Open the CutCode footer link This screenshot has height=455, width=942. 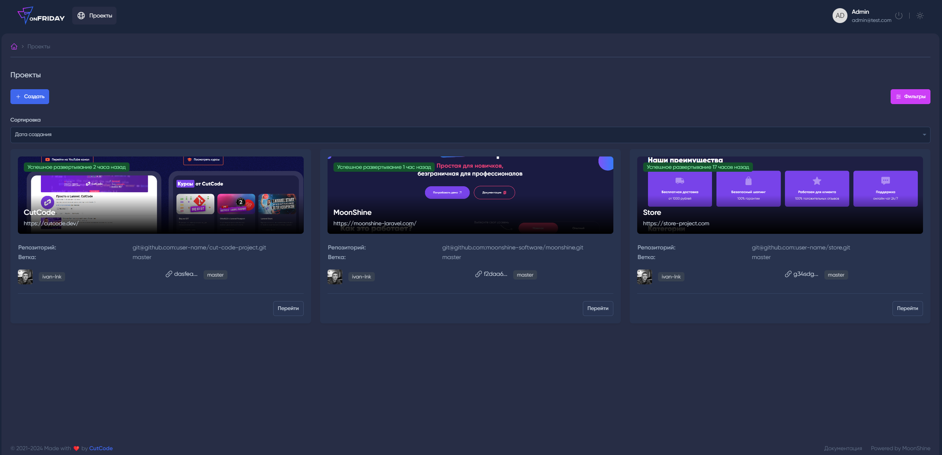tap(101, 448)
